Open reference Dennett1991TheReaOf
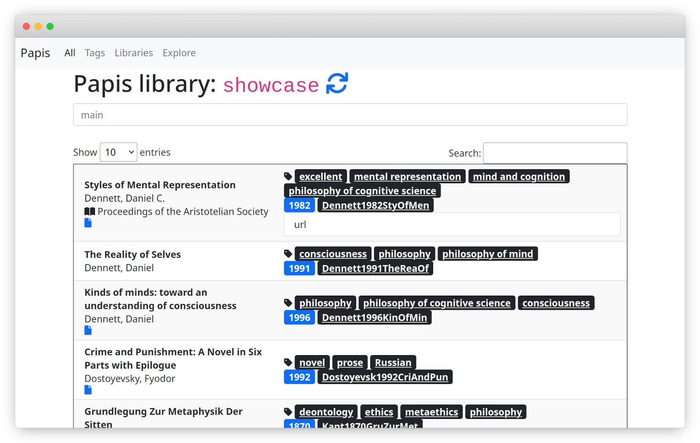 click(375, 268)
